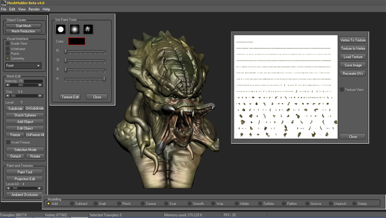Click the Add Object button
Image resolution: width=386 pixels, height=218 pixels.
tap(25, 122)
